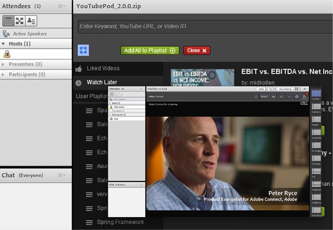The width and height of the screenshot is (333, 230).
Task: Click the User Playlists header
Action: coord(91,96)
